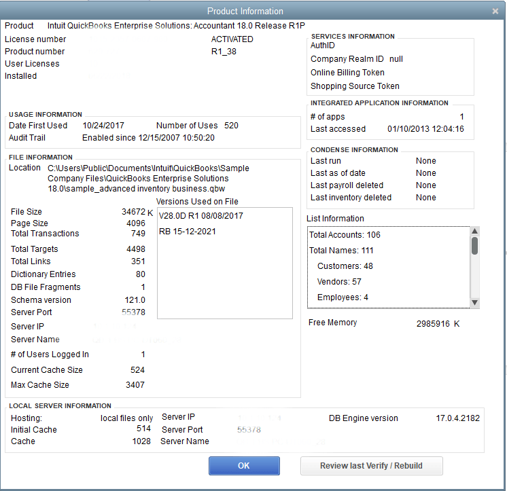Click the 'Last run' None value
The height and width of the screenshot is (491, 507).
[426, 160]
